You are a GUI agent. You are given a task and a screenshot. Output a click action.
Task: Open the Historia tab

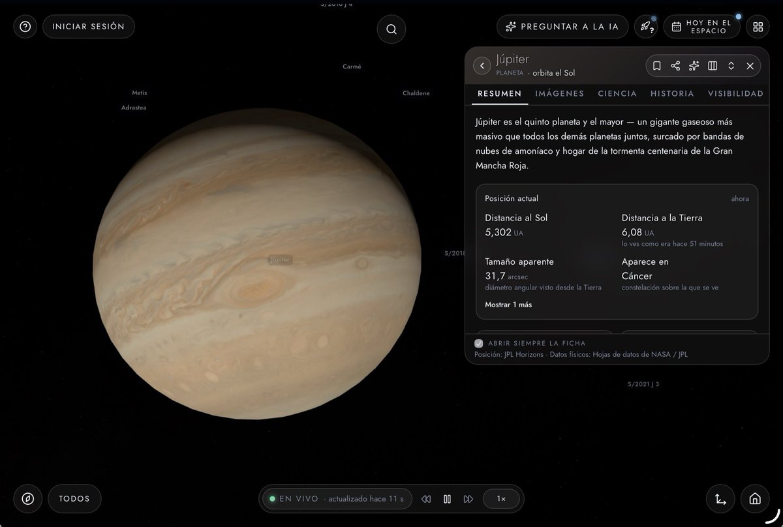point(672,93)
